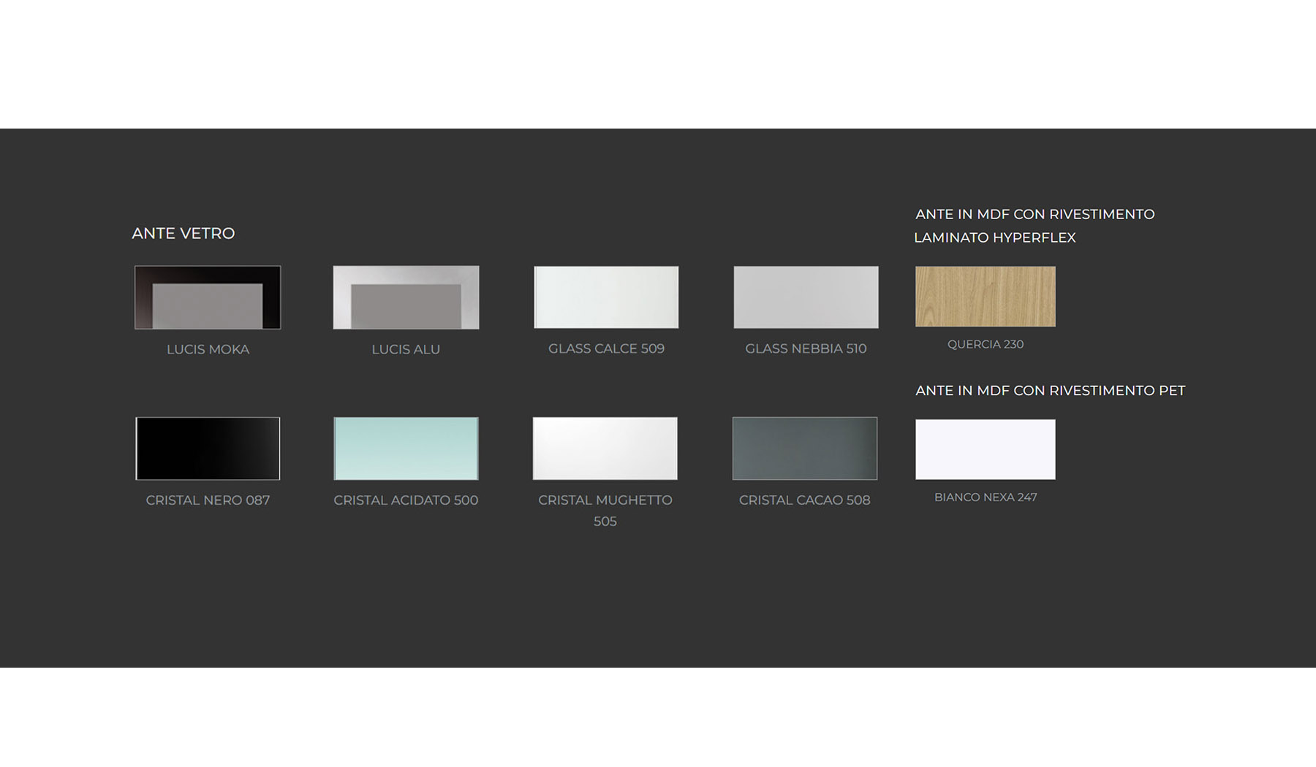
Task: Click the CRISTAL NERO 087 label
Action: coord(208,500)
